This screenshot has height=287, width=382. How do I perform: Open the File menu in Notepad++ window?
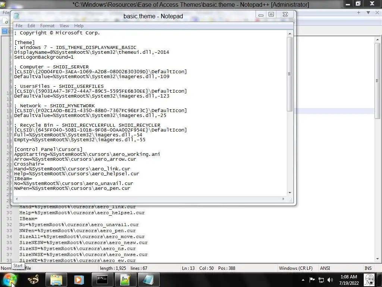pyautogui.click(x=5, y=13)
